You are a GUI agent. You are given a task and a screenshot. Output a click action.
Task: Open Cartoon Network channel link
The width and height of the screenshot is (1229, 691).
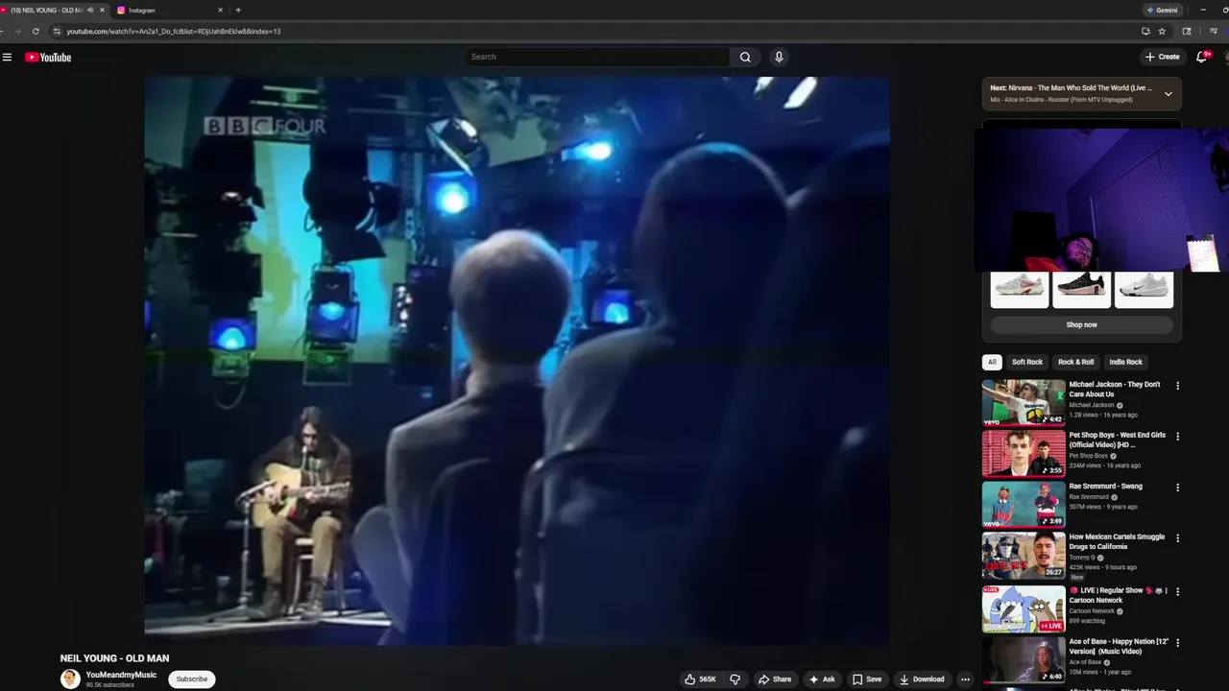(1092, 610)
